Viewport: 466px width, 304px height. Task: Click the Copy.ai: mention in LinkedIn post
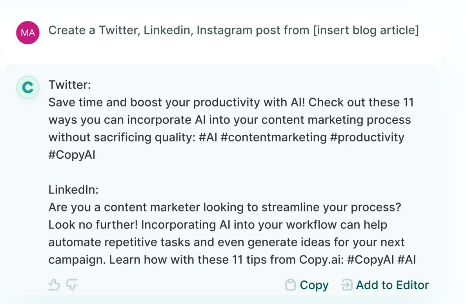[x=321, y=260]
